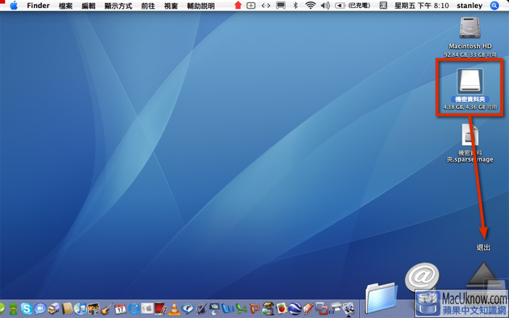The image size is (509, 318).
Task: Open the input method menu icon
Action: click(x=383, y=6)
